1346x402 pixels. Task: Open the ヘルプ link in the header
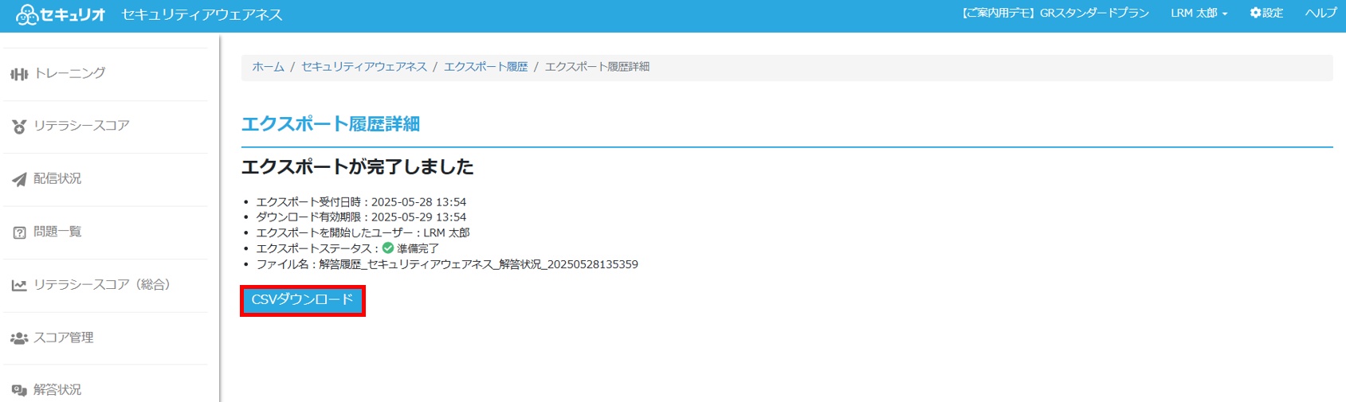(1320, 13)
